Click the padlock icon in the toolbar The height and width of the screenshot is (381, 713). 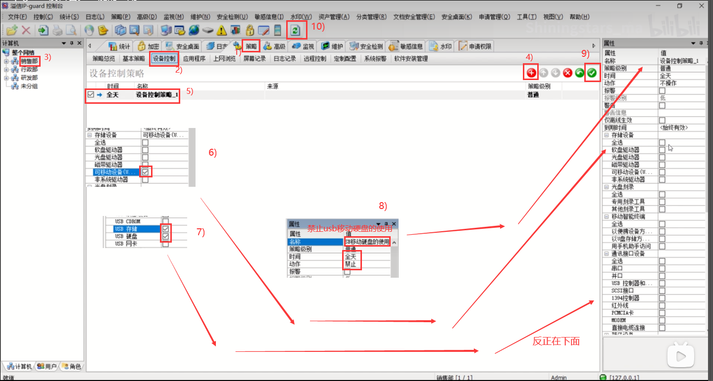[250, 30]
